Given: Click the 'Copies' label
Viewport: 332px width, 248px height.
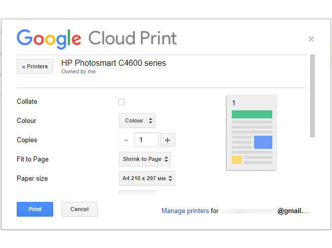Looking at the screenshot, I should point(27,140).
